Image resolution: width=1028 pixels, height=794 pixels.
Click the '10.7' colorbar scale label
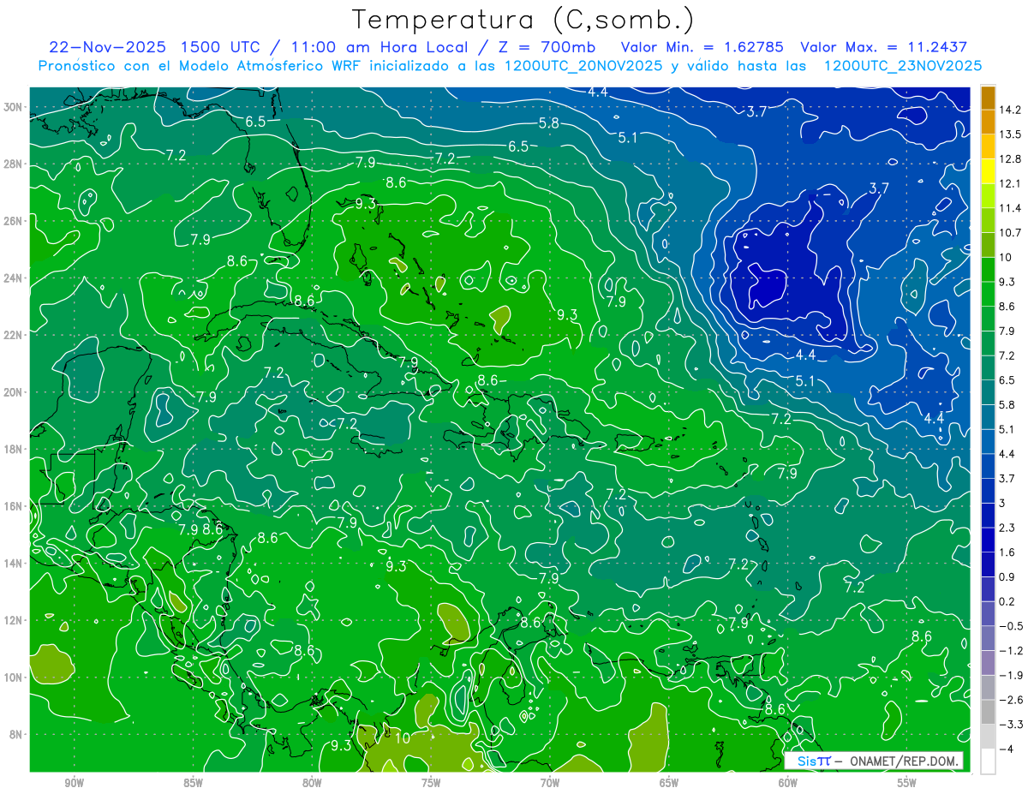(x=1009, y=233)
